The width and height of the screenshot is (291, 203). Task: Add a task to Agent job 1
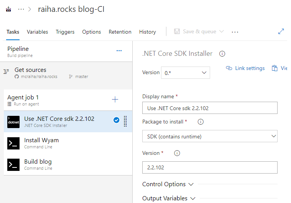[x=115, y=99]
